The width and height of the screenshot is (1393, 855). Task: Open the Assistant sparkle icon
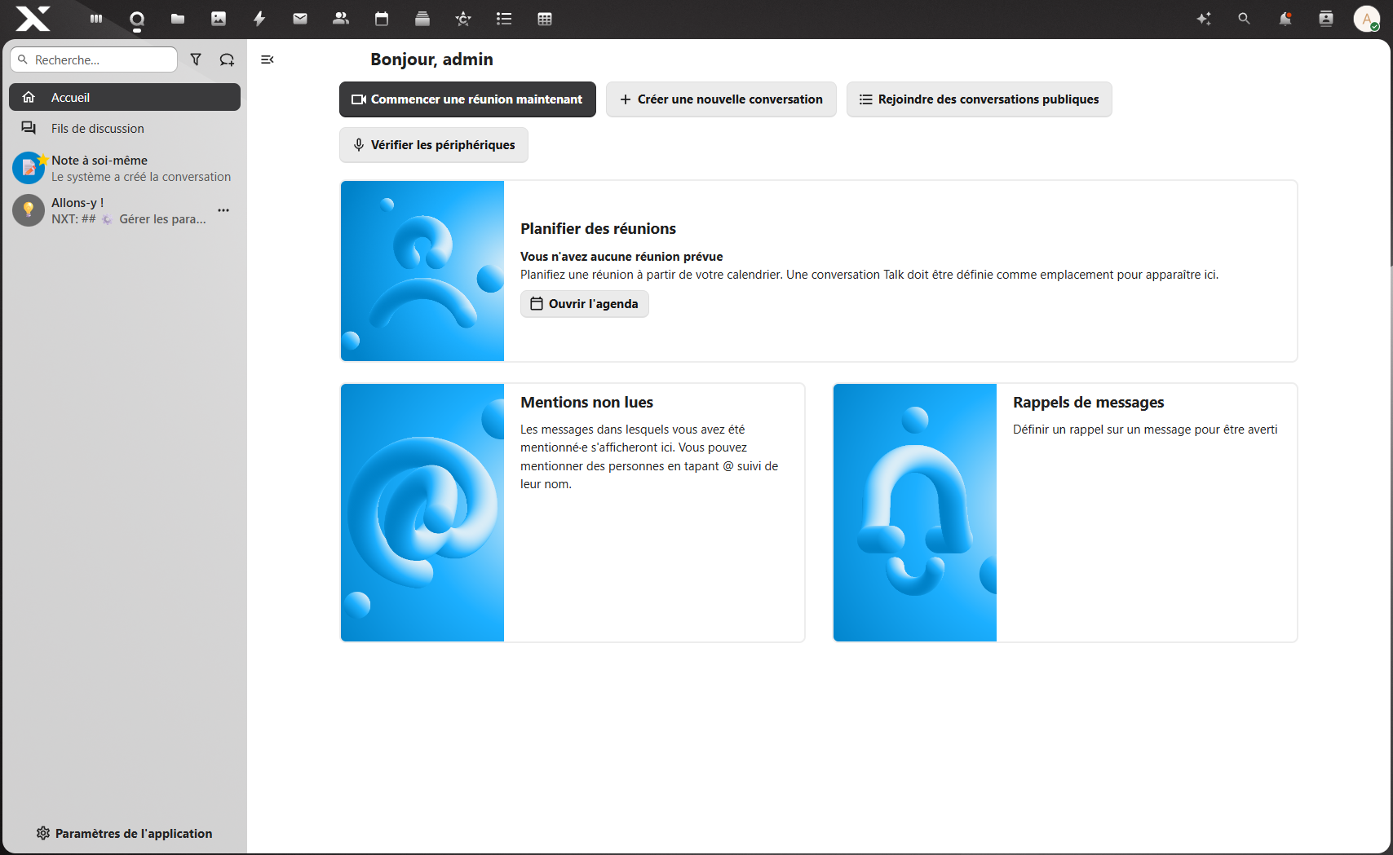pyautogui.click(x=1204, y=19)
